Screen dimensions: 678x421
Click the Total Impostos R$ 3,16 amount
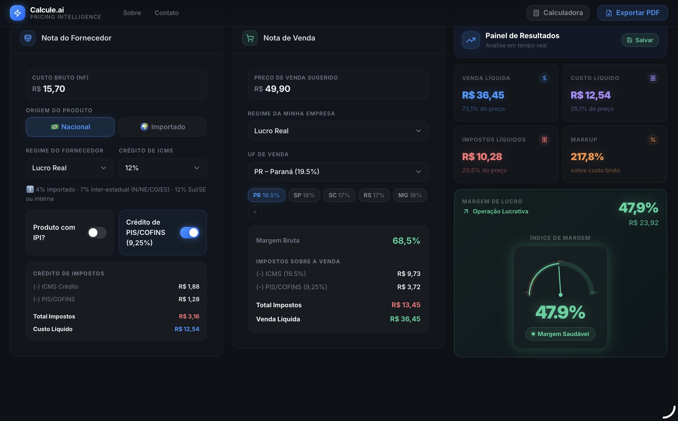point(189,316)
